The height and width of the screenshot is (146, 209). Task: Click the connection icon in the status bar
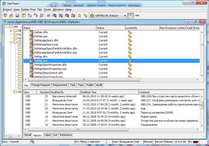[x=33, y=142]
